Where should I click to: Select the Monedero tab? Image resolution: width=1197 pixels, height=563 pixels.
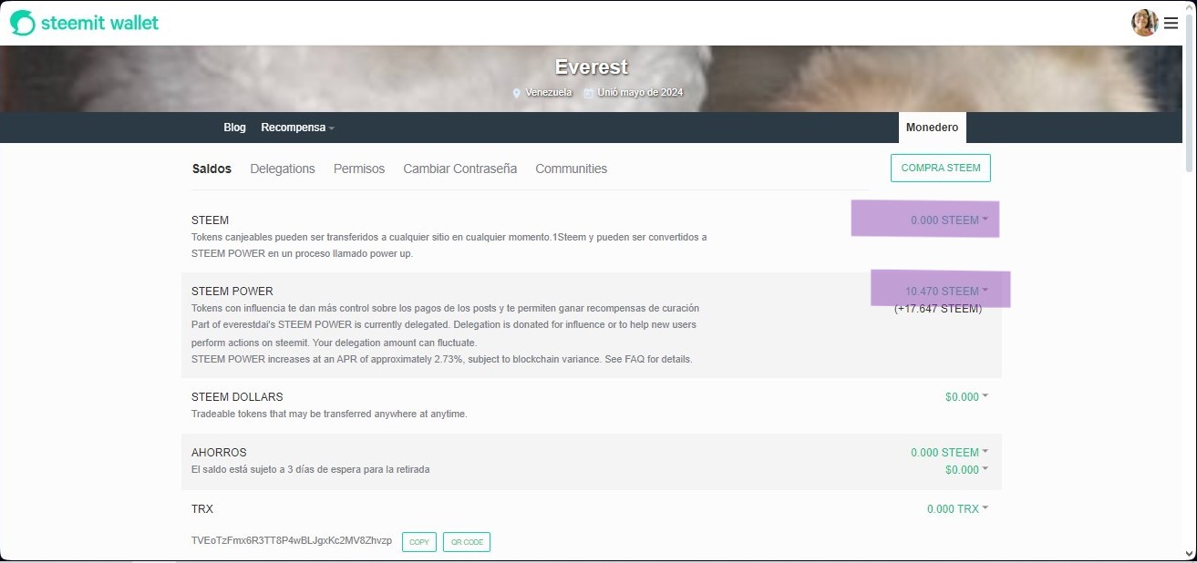click(x=933, y=128)
